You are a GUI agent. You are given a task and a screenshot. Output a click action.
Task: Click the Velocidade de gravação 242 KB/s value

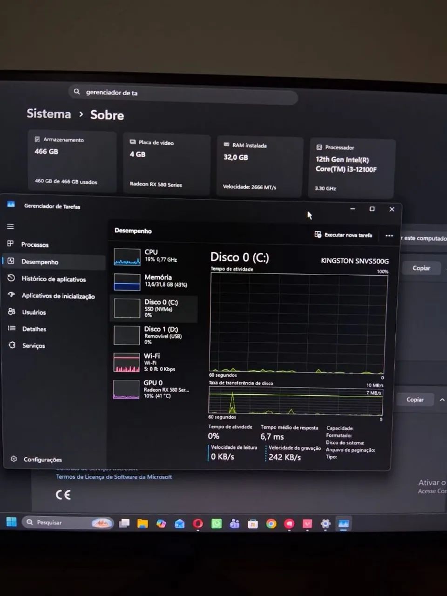[x=284, y=457]
